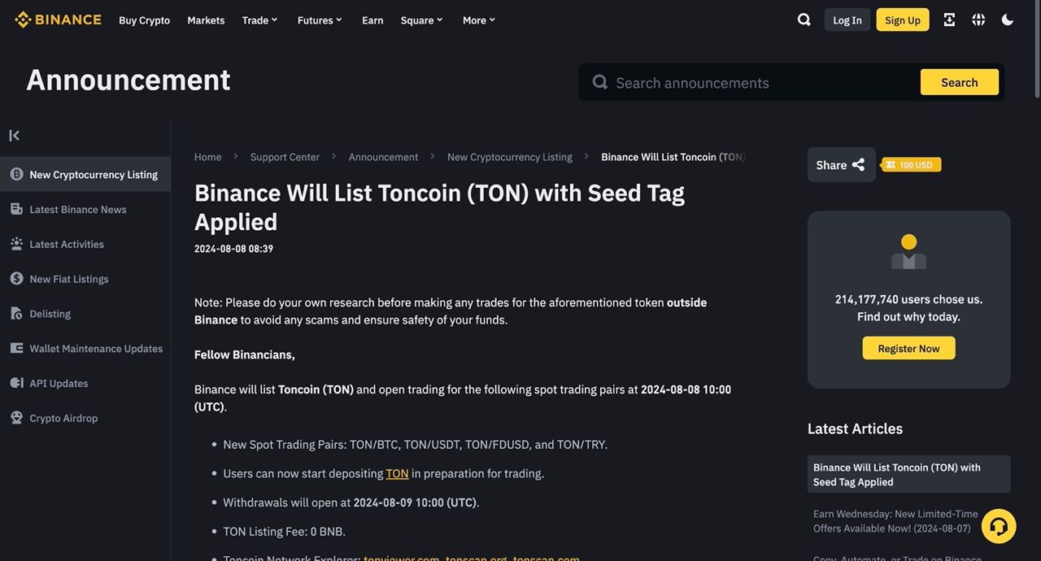Select Latest Binance News in sidebar
The width and height of the screenshot is (1041, 561).
78,209
